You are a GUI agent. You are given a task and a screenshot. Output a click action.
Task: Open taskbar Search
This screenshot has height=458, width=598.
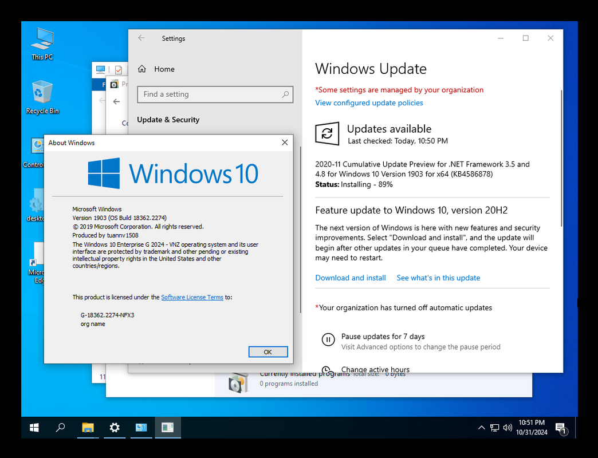pos(60,428)
